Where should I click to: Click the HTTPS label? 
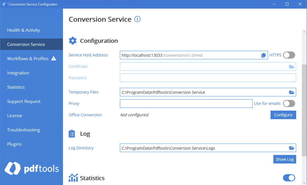(275, 55)
